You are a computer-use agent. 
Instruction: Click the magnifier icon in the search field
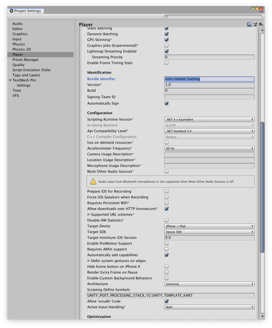coord(167,17)
